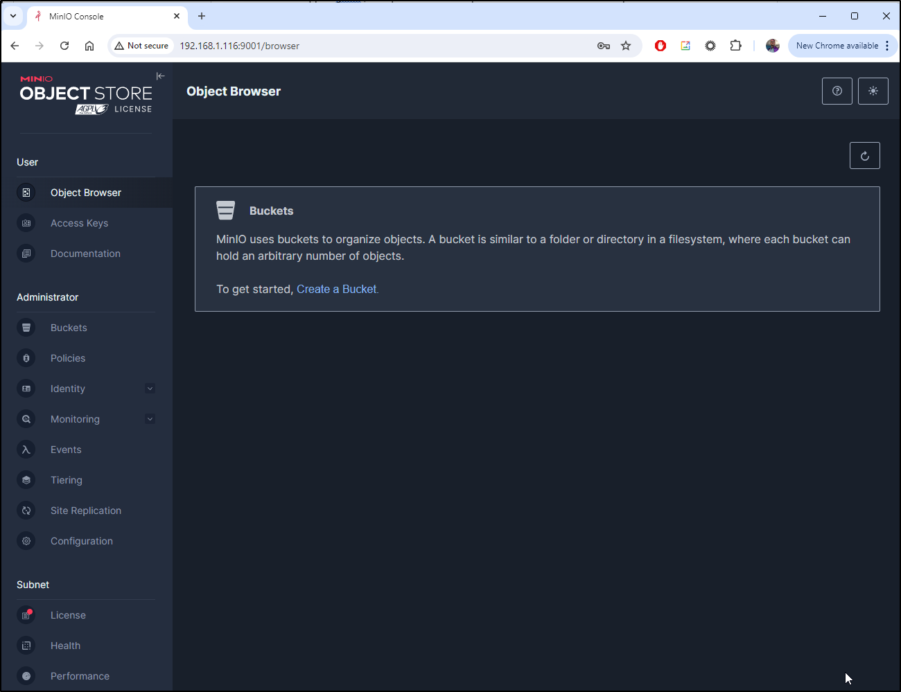
Task: Expand the Monitoring submenu chevron
Action: click(150, 419)
